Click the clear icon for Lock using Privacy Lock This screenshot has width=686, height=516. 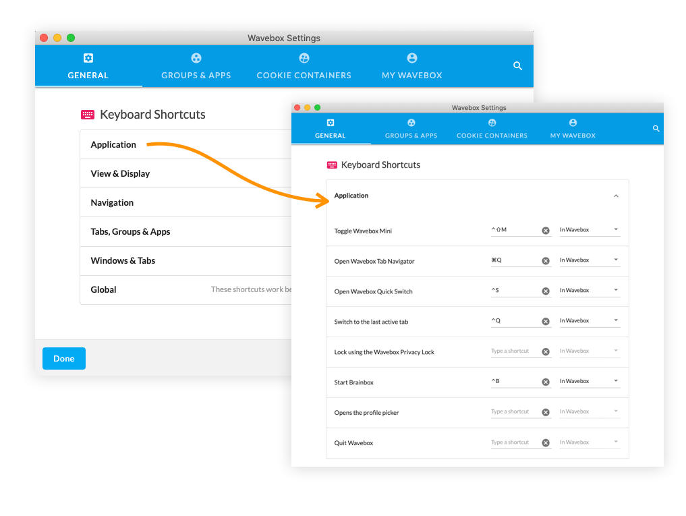[x=546, y=351]
